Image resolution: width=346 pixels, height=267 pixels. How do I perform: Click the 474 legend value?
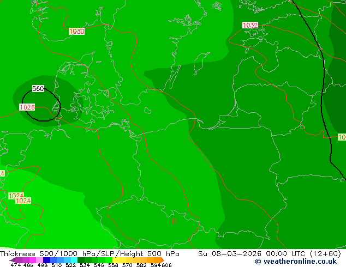coord(16,265)
